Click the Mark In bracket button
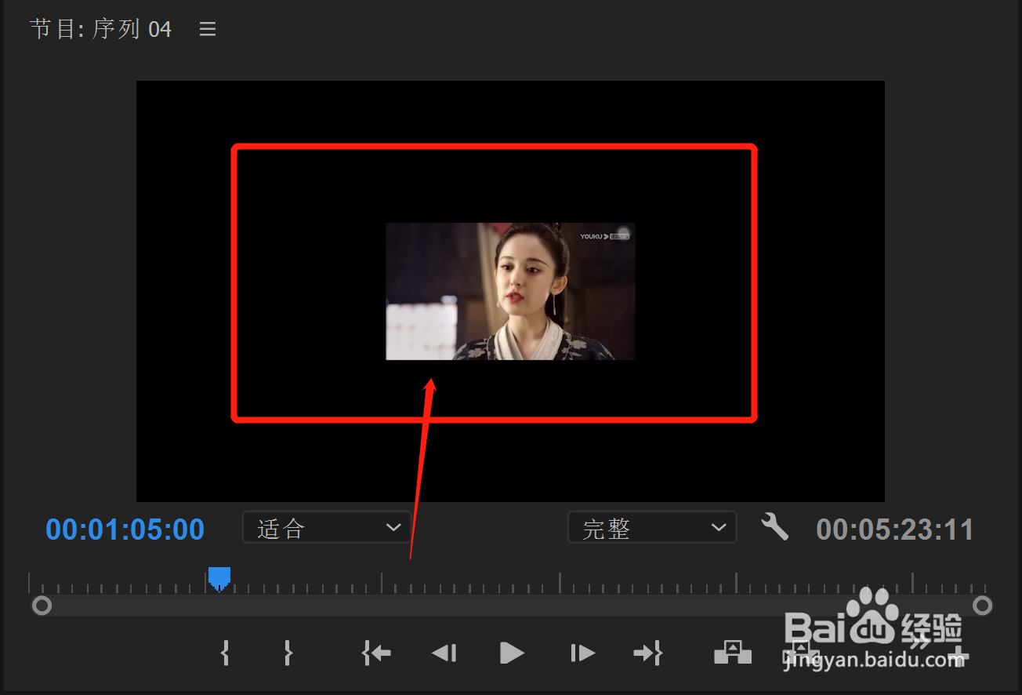The width and height of the screenshot is (1022, 695). [x=225, y=653]
